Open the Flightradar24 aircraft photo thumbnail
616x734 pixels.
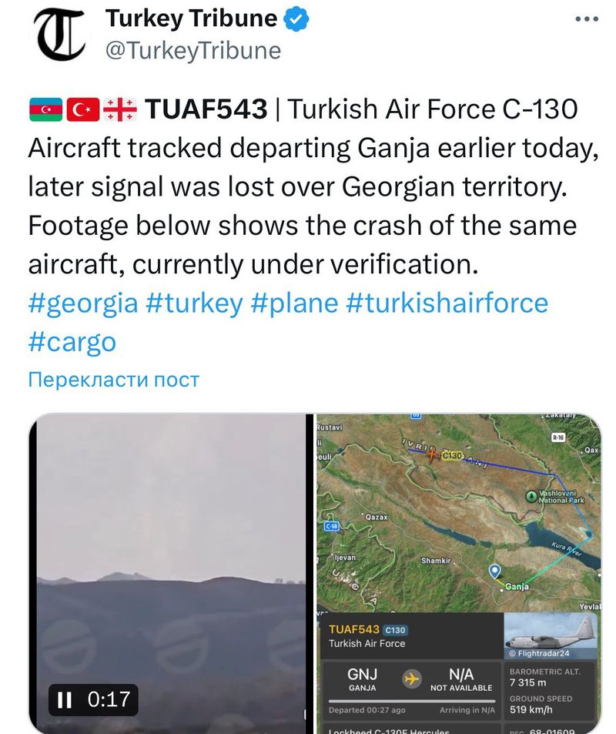click(551, 634)
